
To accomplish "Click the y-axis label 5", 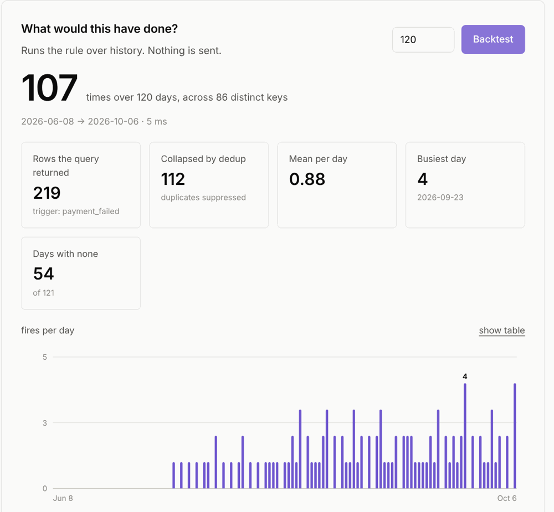I will coord(44,357).
